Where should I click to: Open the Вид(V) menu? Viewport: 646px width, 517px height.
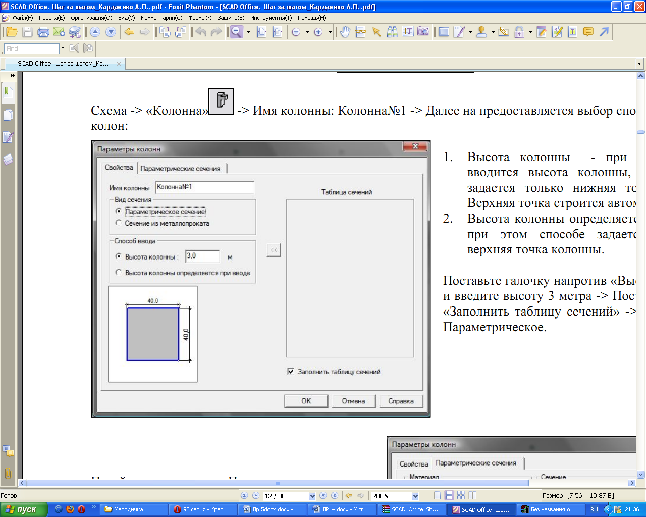[x=126, y=18]
